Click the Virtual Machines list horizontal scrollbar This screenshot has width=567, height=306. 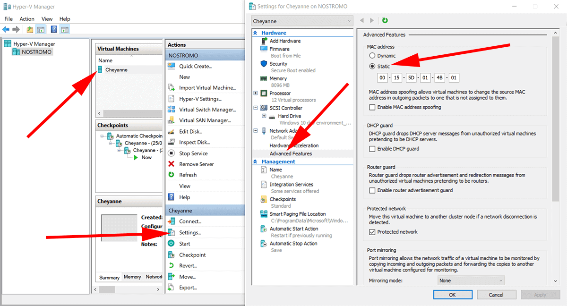pyautogui.click(x=129, y=114)
